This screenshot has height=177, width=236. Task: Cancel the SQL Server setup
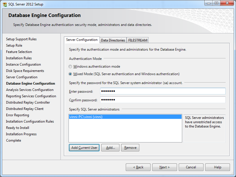[191, 167]
